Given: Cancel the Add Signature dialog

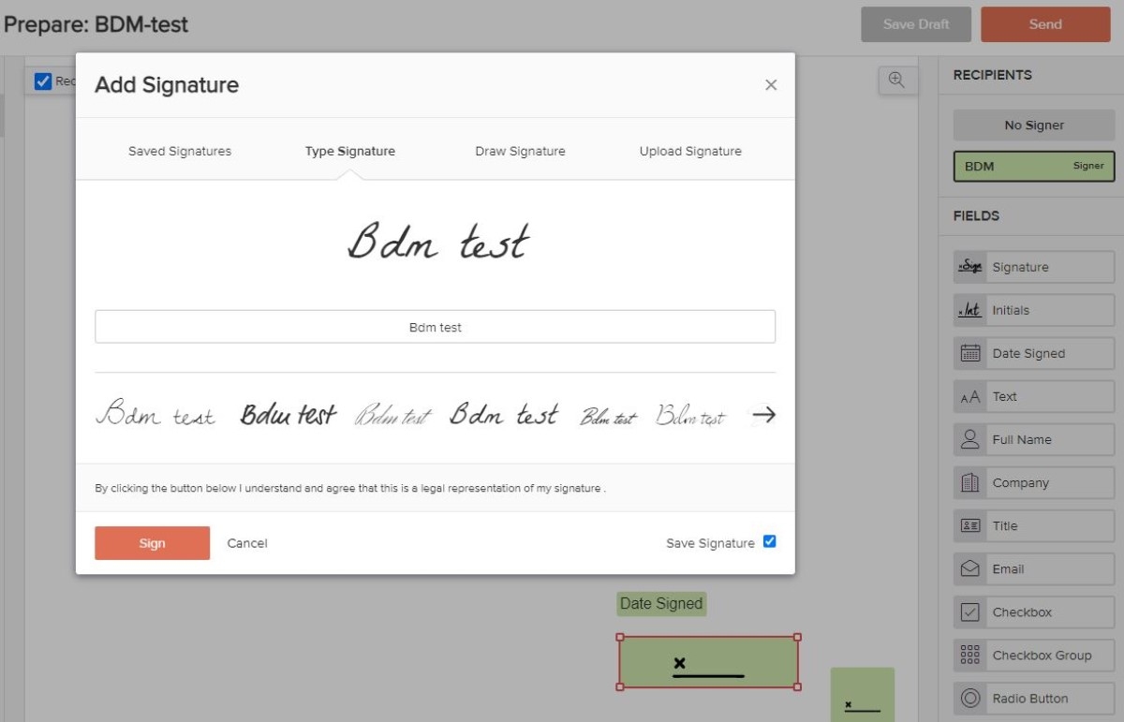Looking at the screenshot, I should 247,543.
